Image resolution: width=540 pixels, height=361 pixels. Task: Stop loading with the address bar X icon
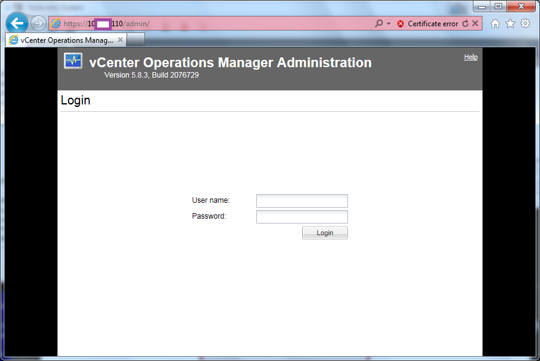coord(475,23)
